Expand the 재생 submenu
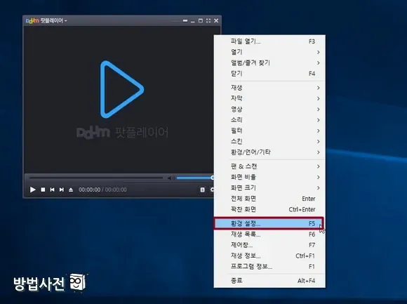This screenshot has width=407, height=304. click(269, 88)
